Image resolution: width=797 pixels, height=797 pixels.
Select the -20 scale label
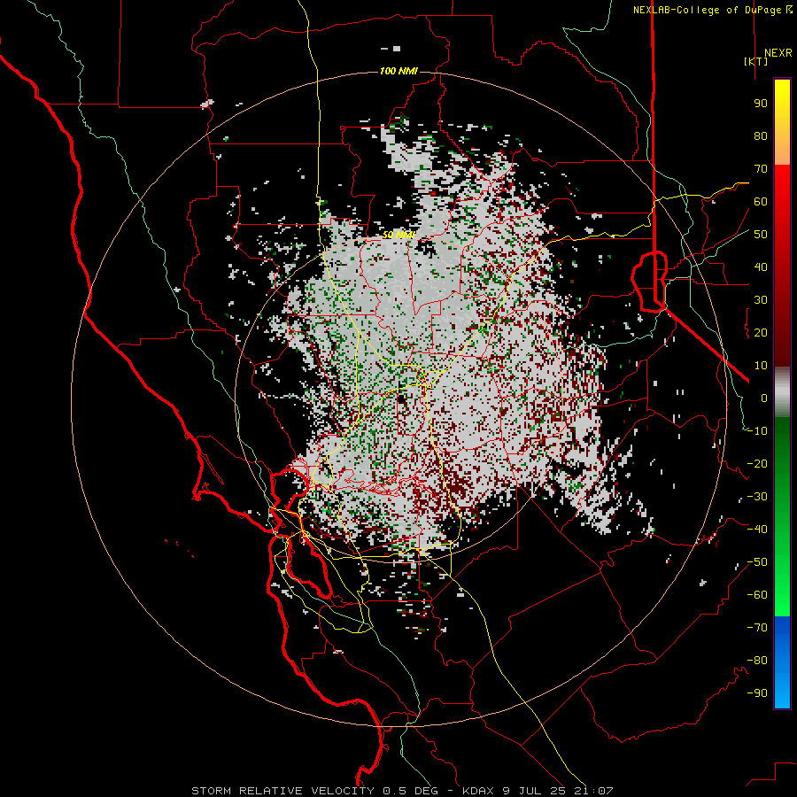(757, 464)
